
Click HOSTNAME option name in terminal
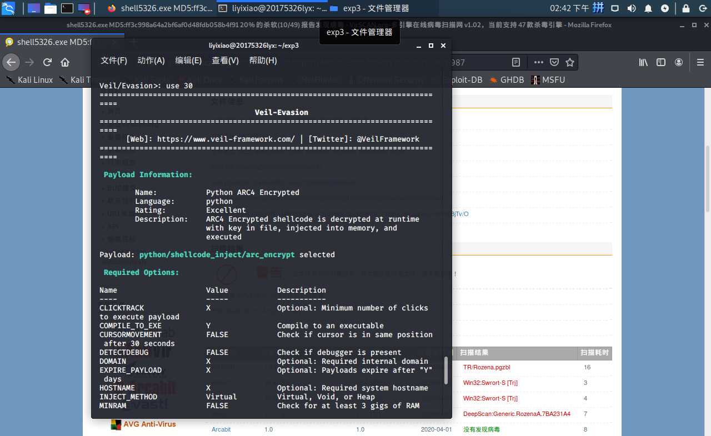[x=117, y=388]
